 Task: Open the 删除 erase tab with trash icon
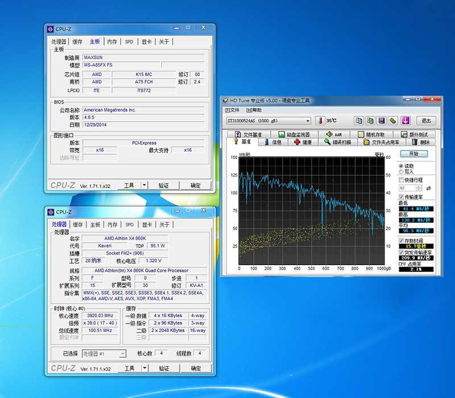click(x=420, y=142)
